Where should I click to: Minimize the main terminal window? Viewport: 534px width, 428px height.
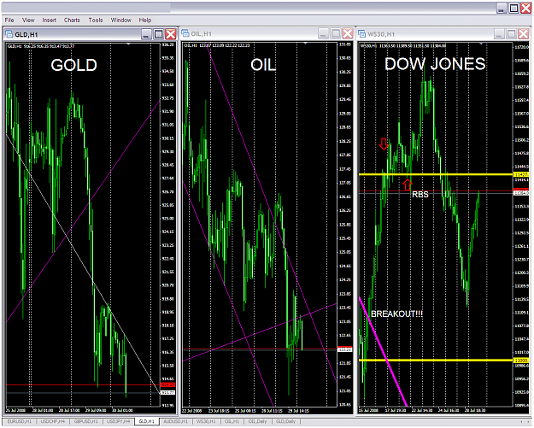[x=502, y=9]
